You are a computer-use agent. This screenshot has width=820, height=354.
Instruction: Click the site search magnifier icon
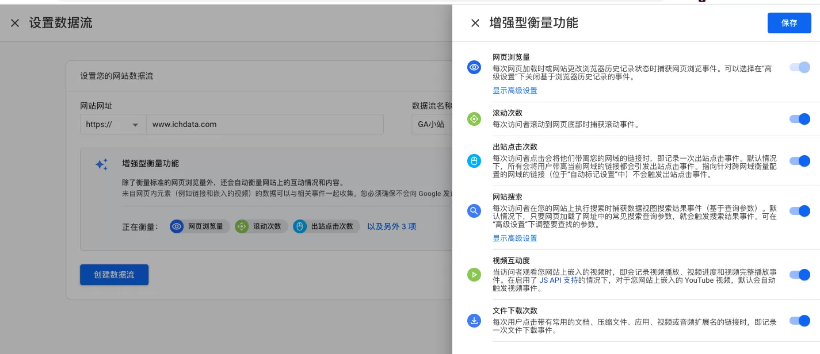pyautogui.click(x=474, y=211)
